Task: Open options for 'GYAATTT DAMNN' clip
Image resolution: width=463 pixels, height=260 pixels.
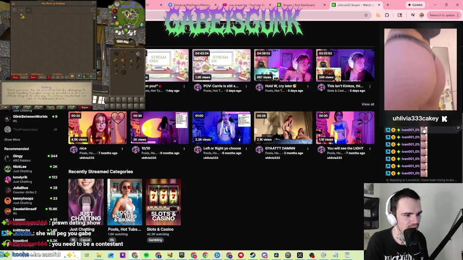Action: click(308, 149)
